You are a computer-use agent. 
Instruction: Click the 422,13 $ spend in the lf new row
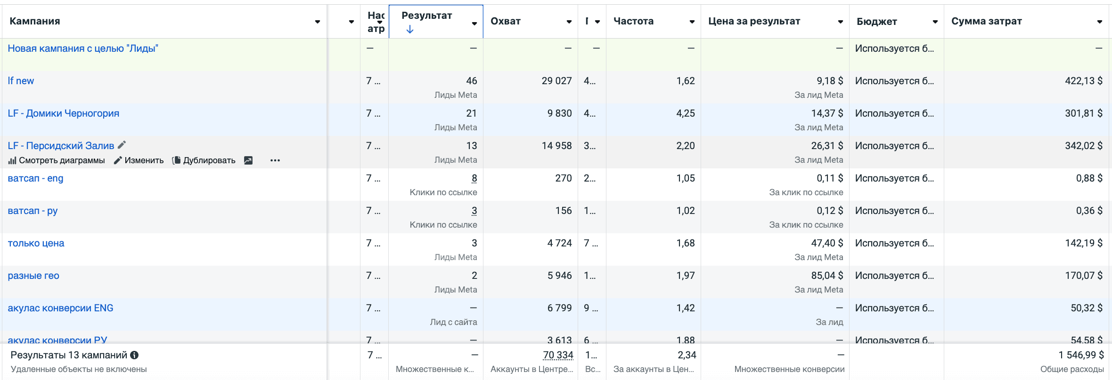point(1084,81)
